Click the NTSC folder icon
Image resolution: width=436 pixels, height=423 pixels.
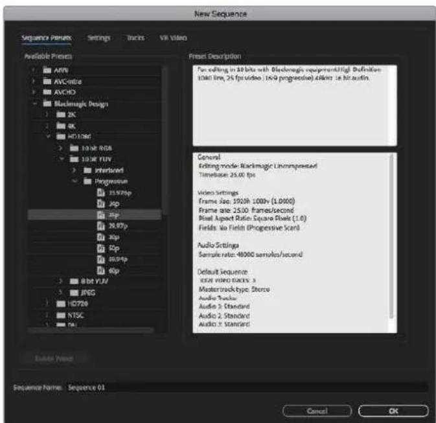[61, 315]
